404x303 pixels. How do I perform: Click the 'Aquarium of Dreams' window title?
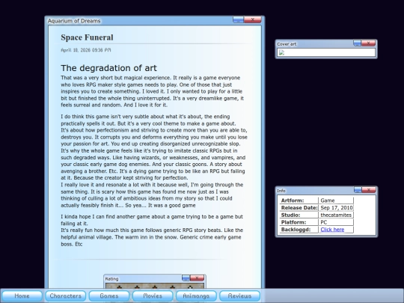(x=74, y=21)
